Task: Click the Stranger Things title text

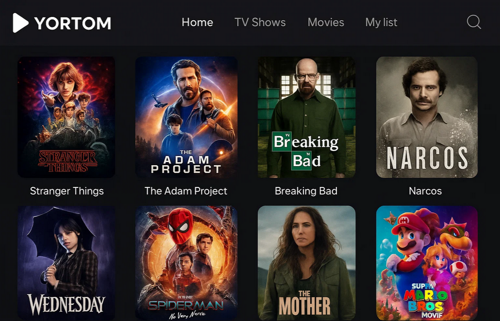Action: click(67, 191)
